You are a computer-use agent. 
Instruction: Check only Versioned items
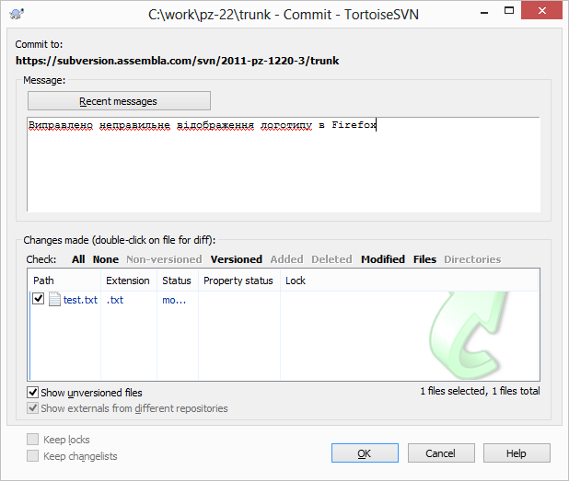[x=237, y=259]
